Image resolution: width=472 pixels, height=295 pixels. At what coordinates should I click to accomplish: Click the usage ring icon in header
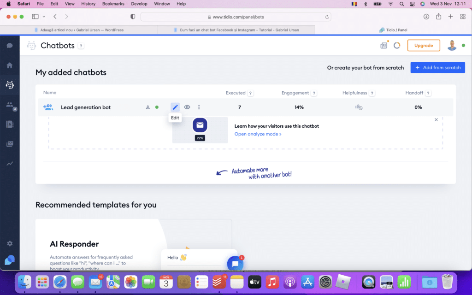[397, 46]
